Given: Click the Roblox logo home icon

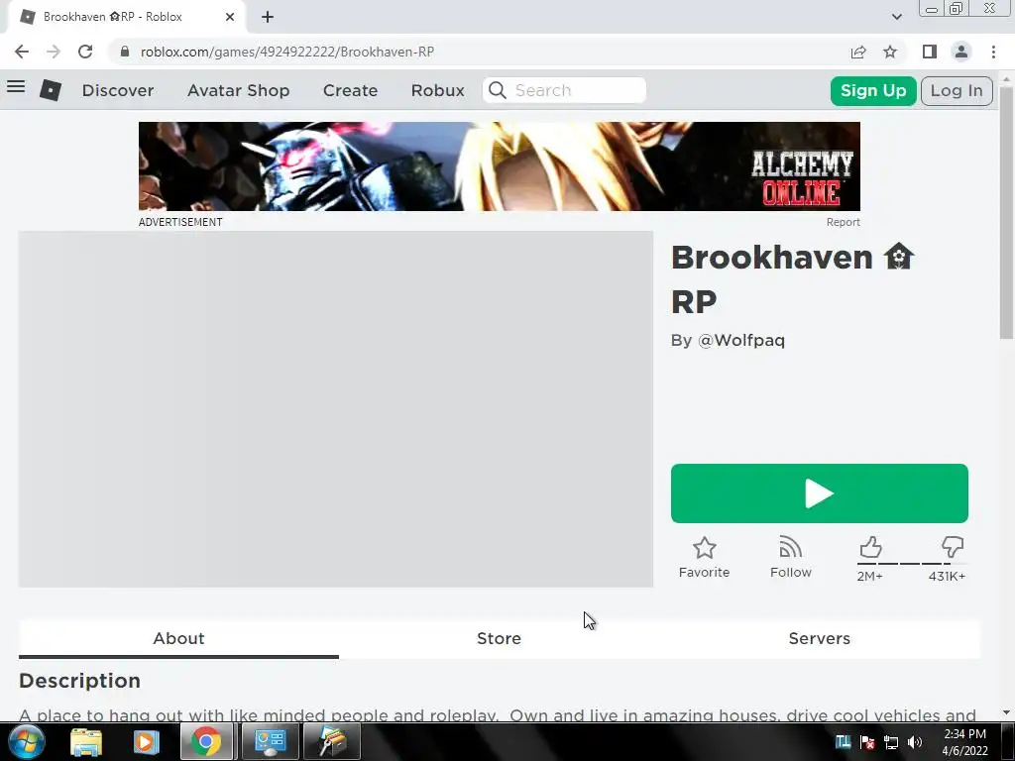Looking at the screenshot, I should pyautogui.click(x=51, y=90).
